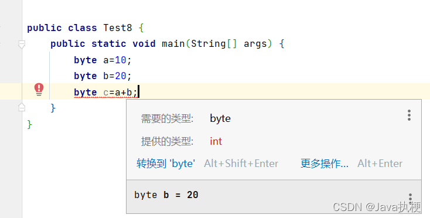
Task: Place cursor on byte c=a+b error line
Action: (x=105, y=93)
